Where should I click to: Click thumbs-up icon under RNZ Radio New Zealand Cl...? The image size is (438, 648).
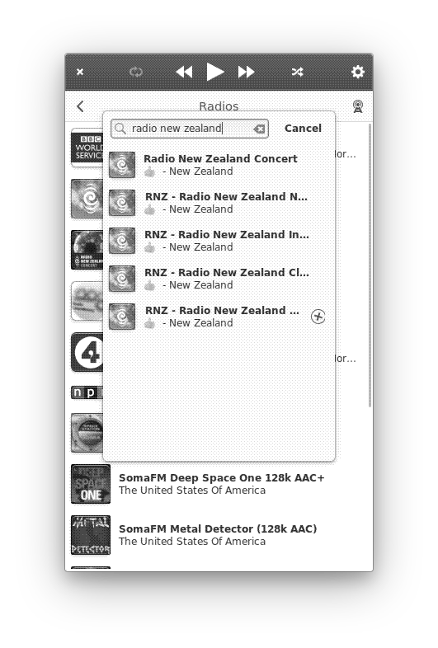point(150,285)
